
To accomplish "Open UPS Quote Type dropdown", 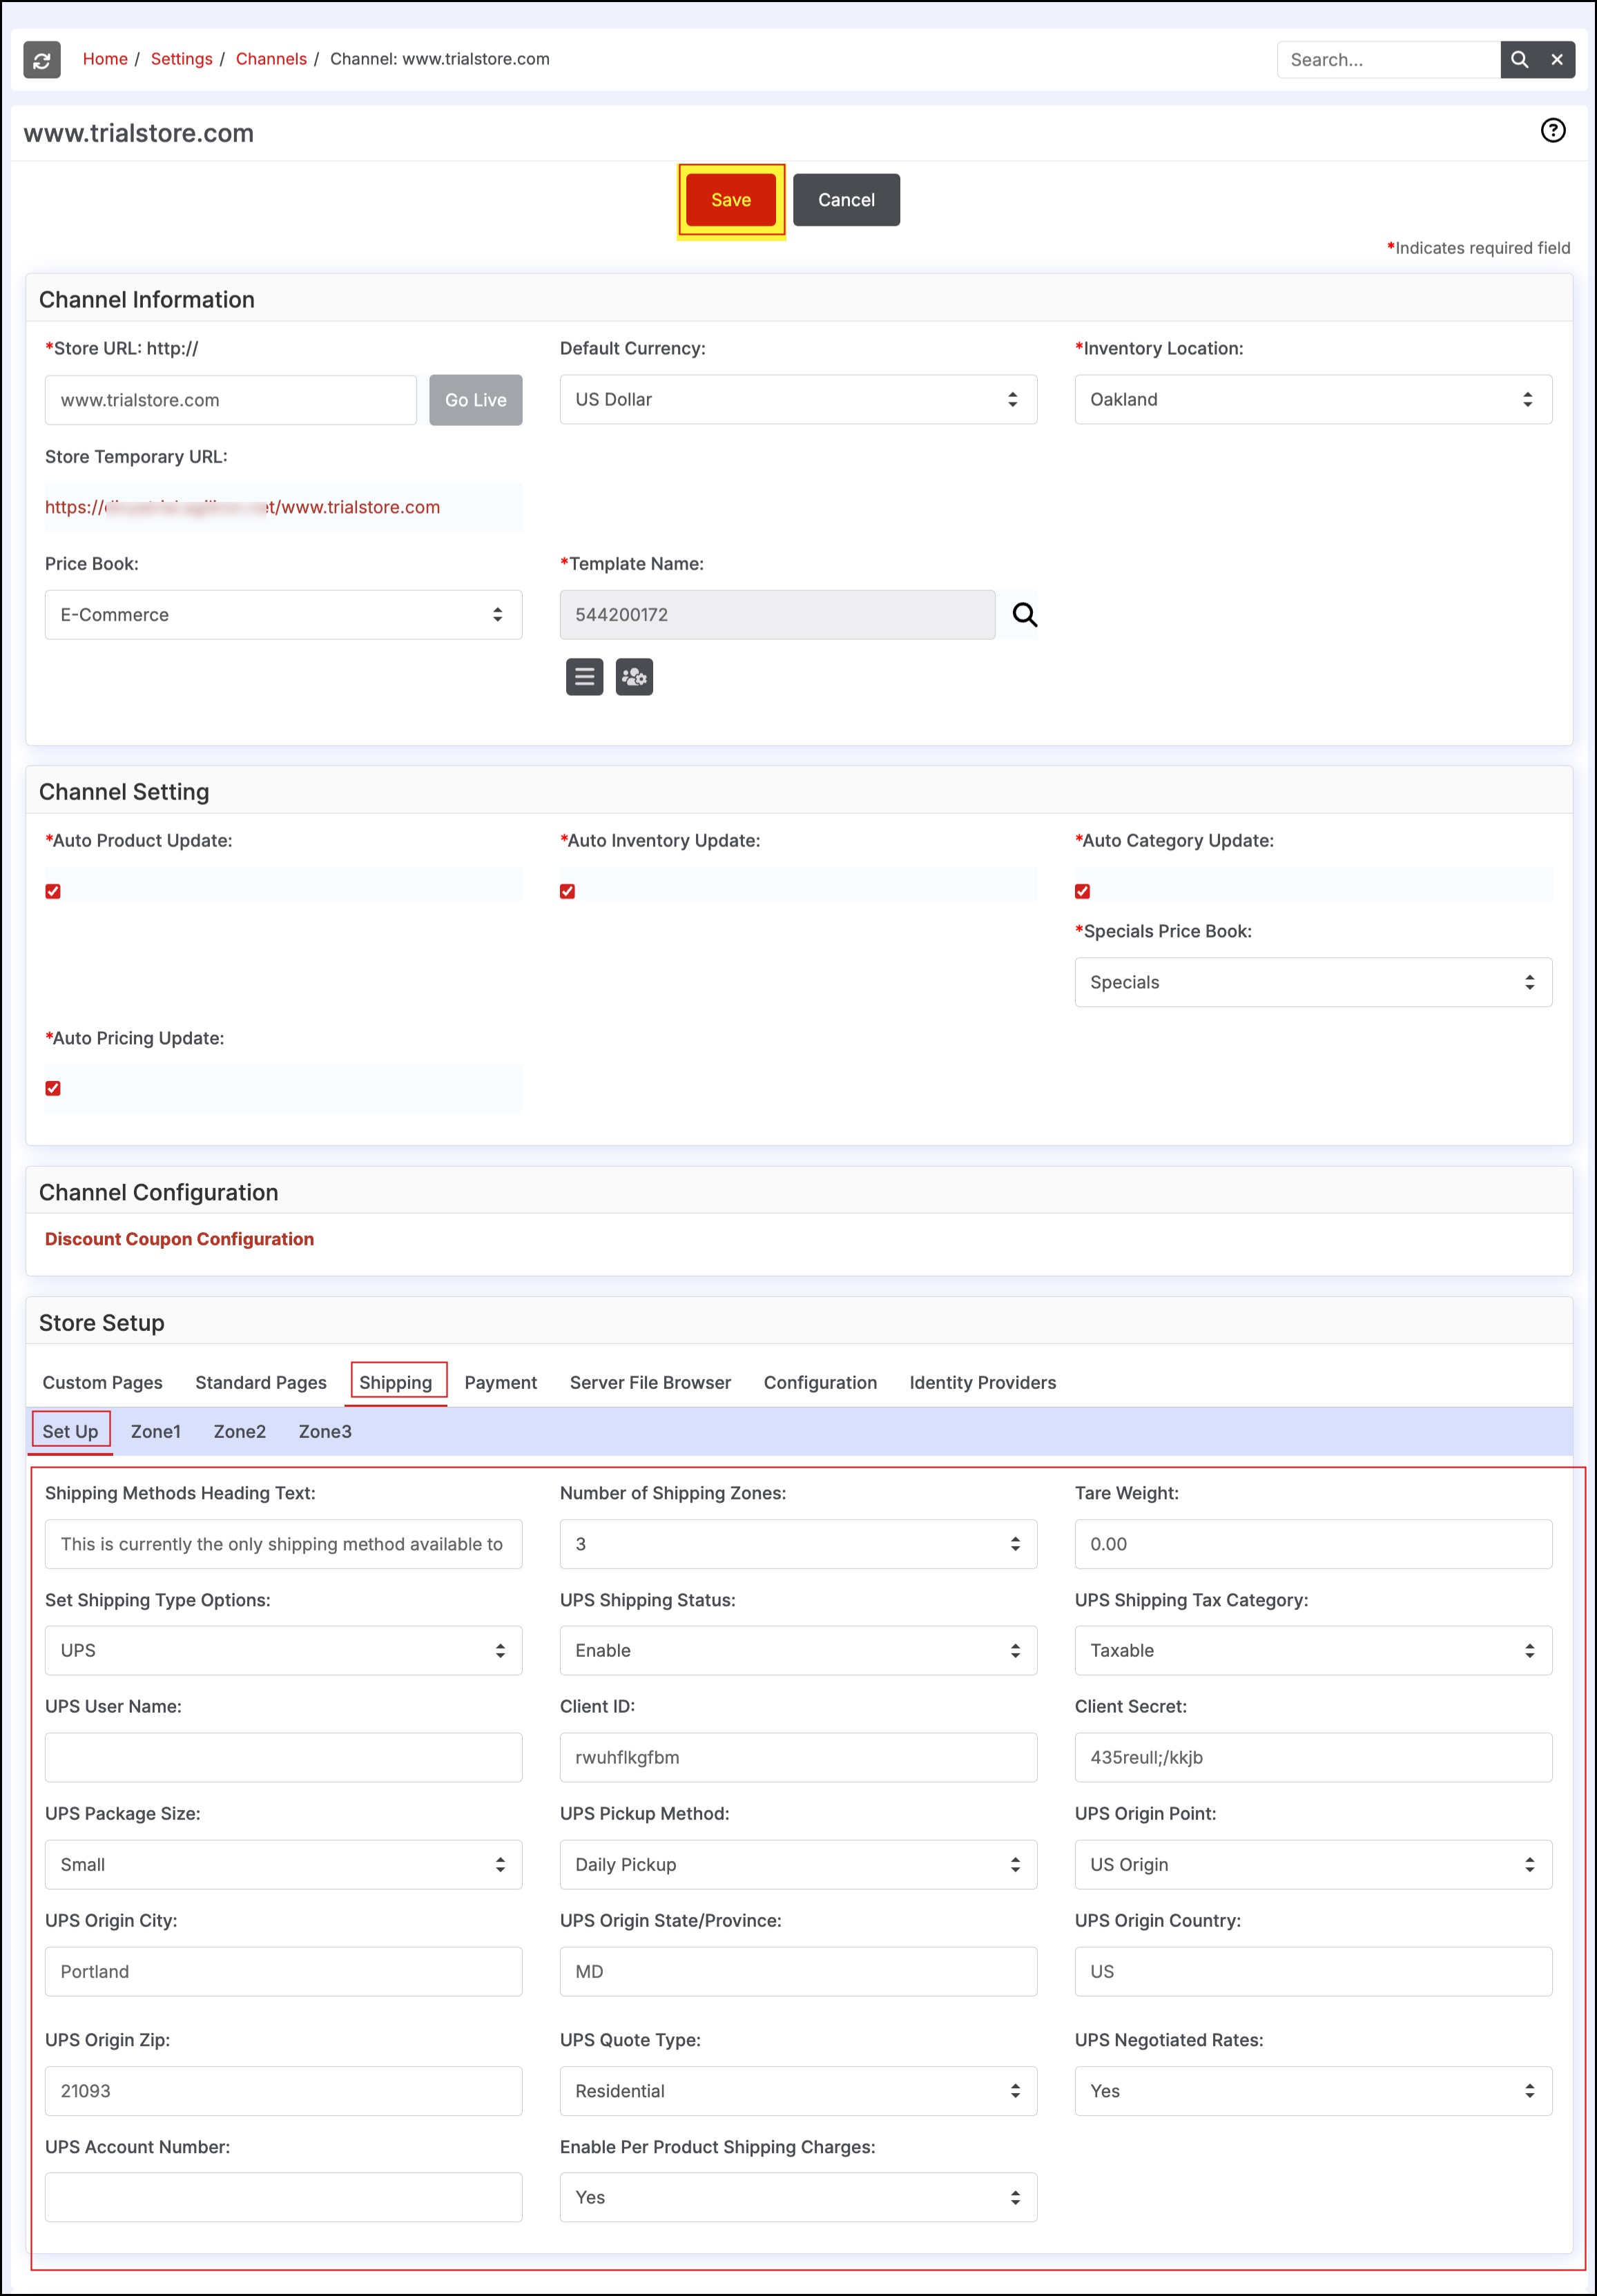I will click(x=798, y=2091).
